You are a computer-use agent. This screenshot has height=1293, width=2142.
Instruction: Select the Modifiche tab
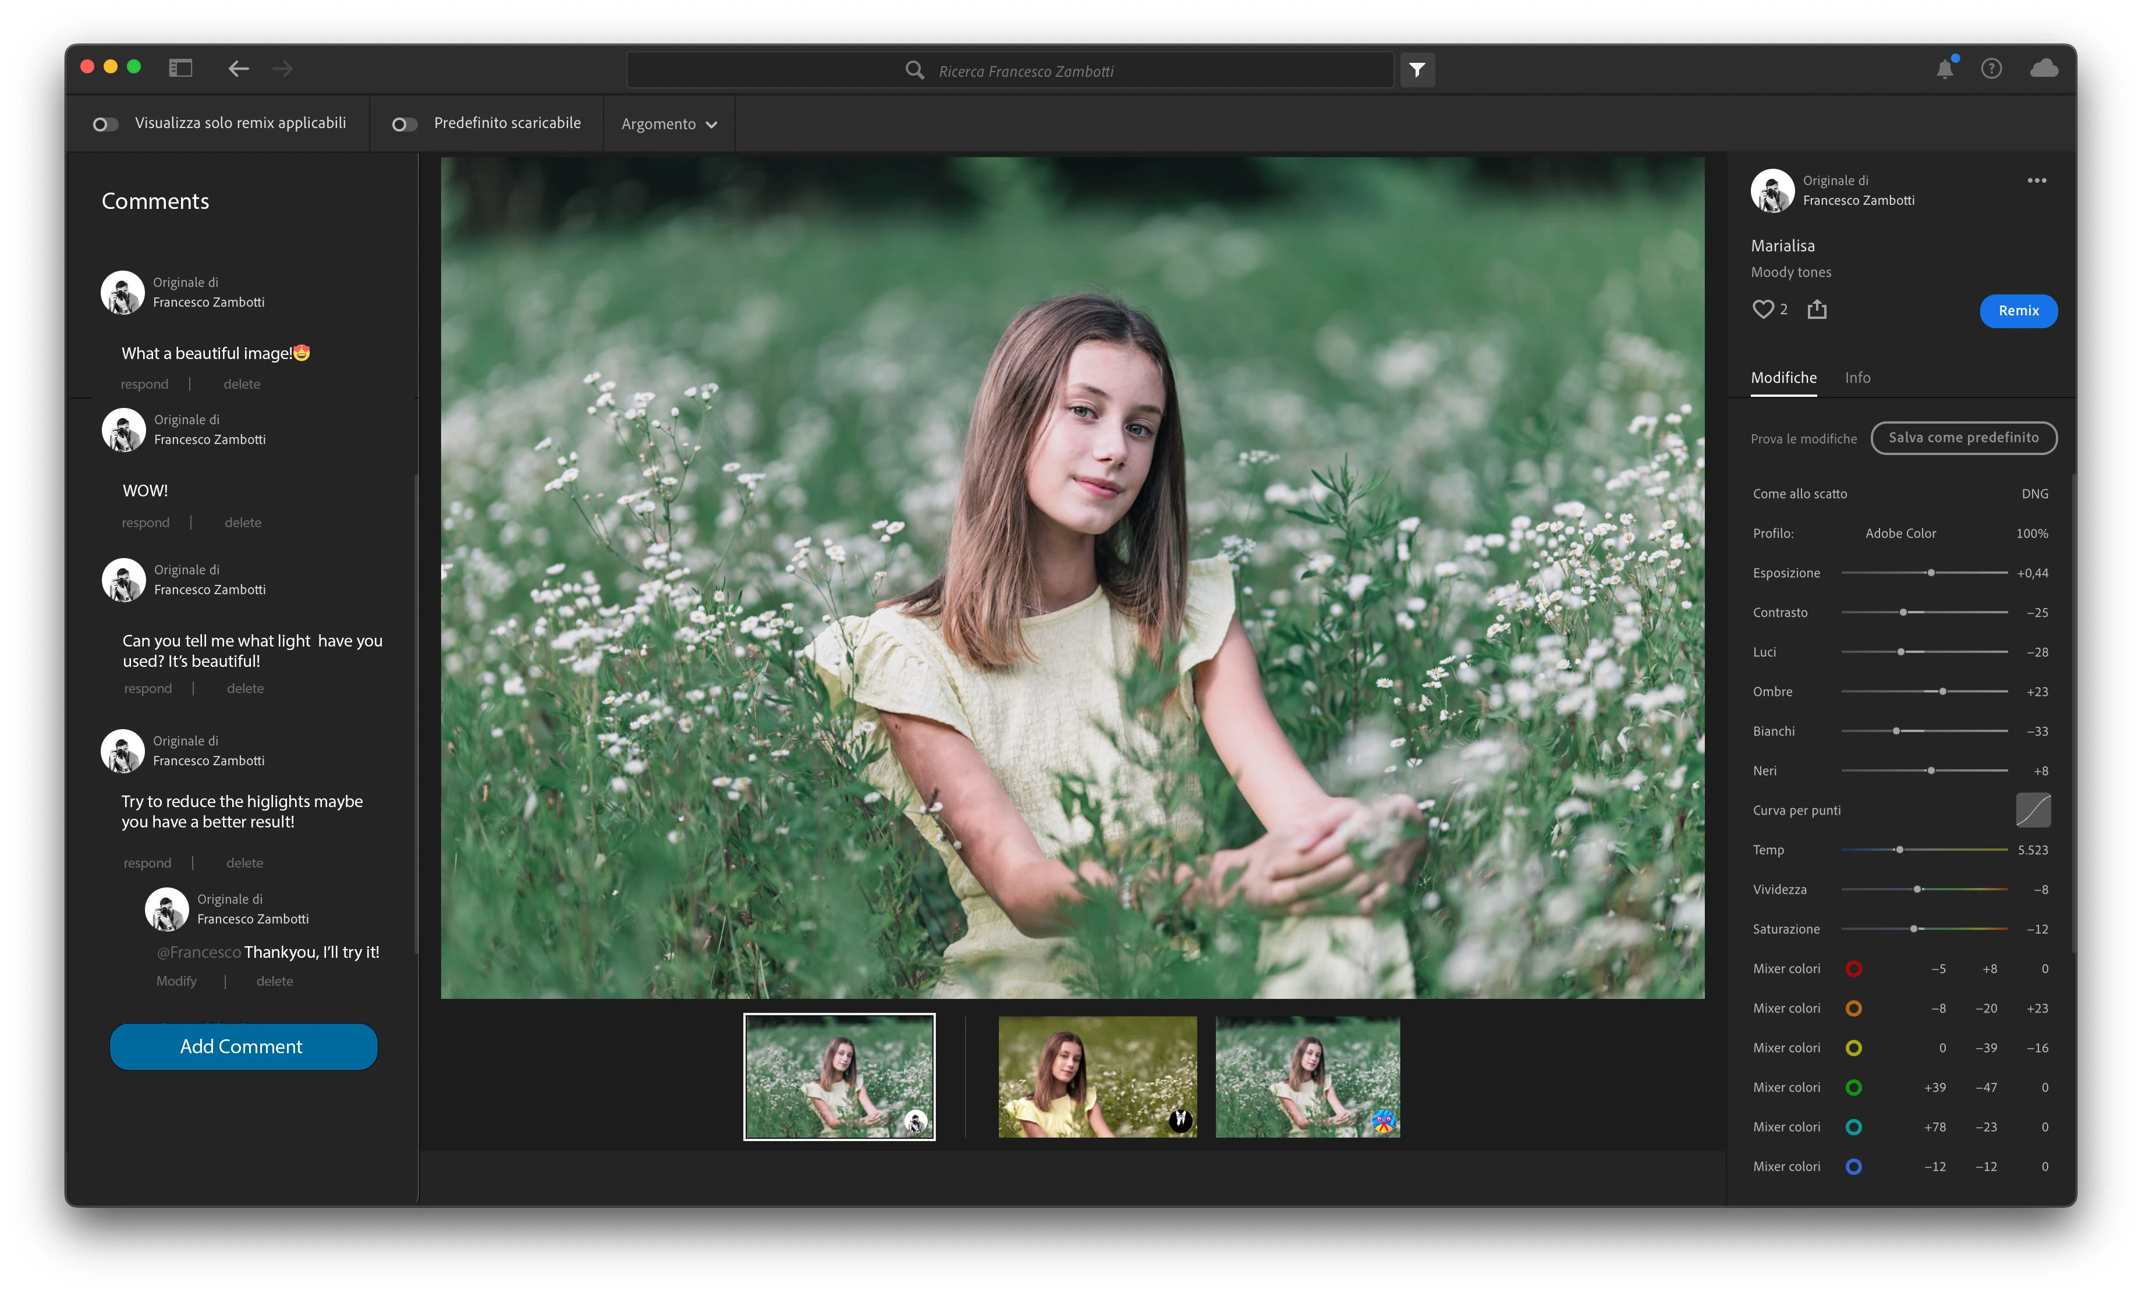click(1783, 377)
